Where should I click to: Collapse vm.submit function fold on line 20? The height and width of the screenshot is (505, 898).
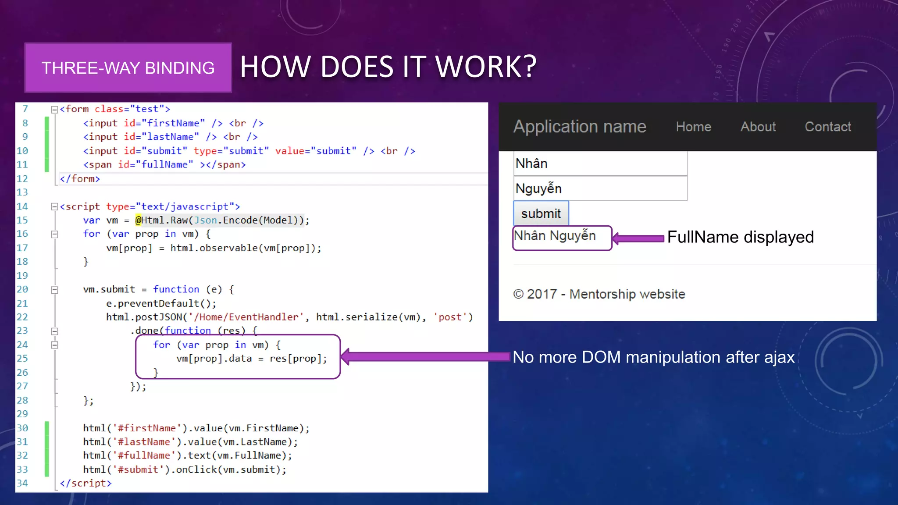(x=54, y=290)
